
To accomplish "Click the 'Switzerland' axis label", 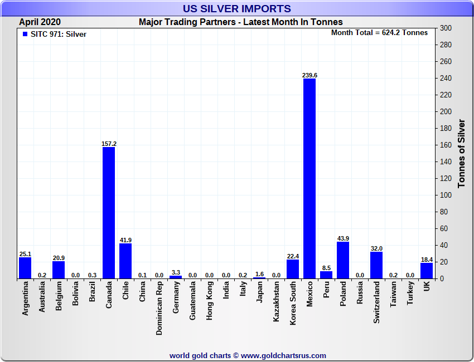I will click(376, 302).
